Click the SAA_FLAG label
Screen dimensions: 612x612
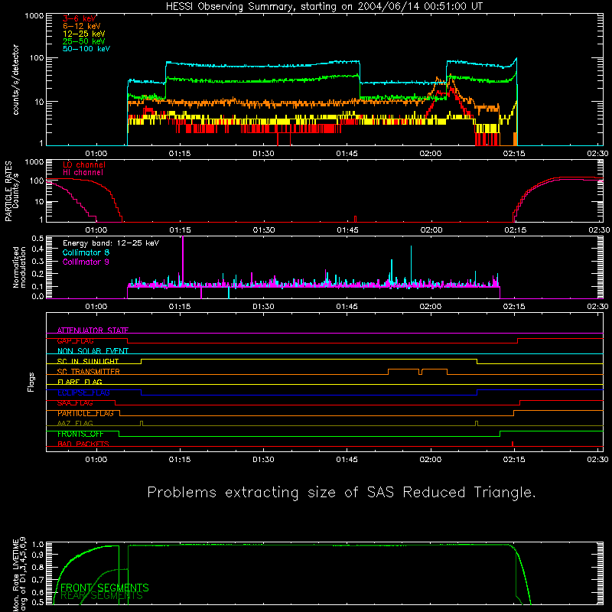point(75,403)
